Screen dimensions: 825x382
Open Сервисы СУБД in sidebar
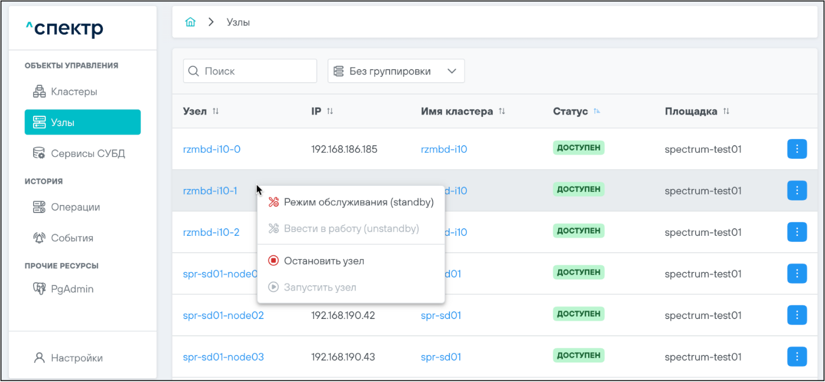coord(87,154)
